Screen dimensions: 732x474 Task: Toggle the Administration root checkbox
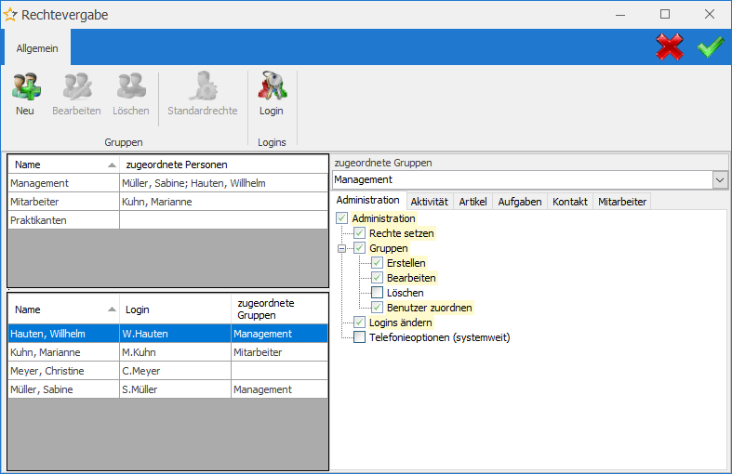341,217
